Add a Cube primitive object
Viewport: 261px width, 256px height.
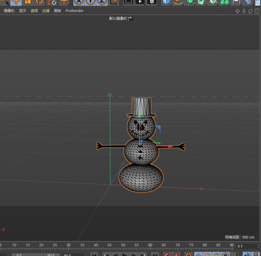click(166, 2)
